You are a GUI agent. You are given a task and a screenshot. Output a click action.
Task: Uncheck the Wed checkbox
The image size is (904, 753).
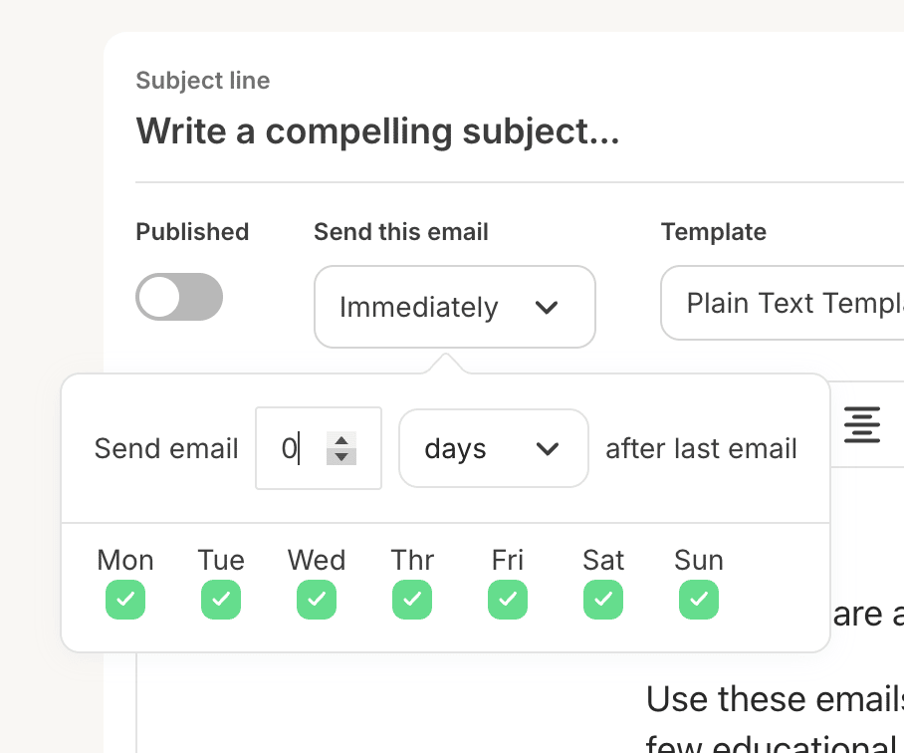[x=317, y=600]
